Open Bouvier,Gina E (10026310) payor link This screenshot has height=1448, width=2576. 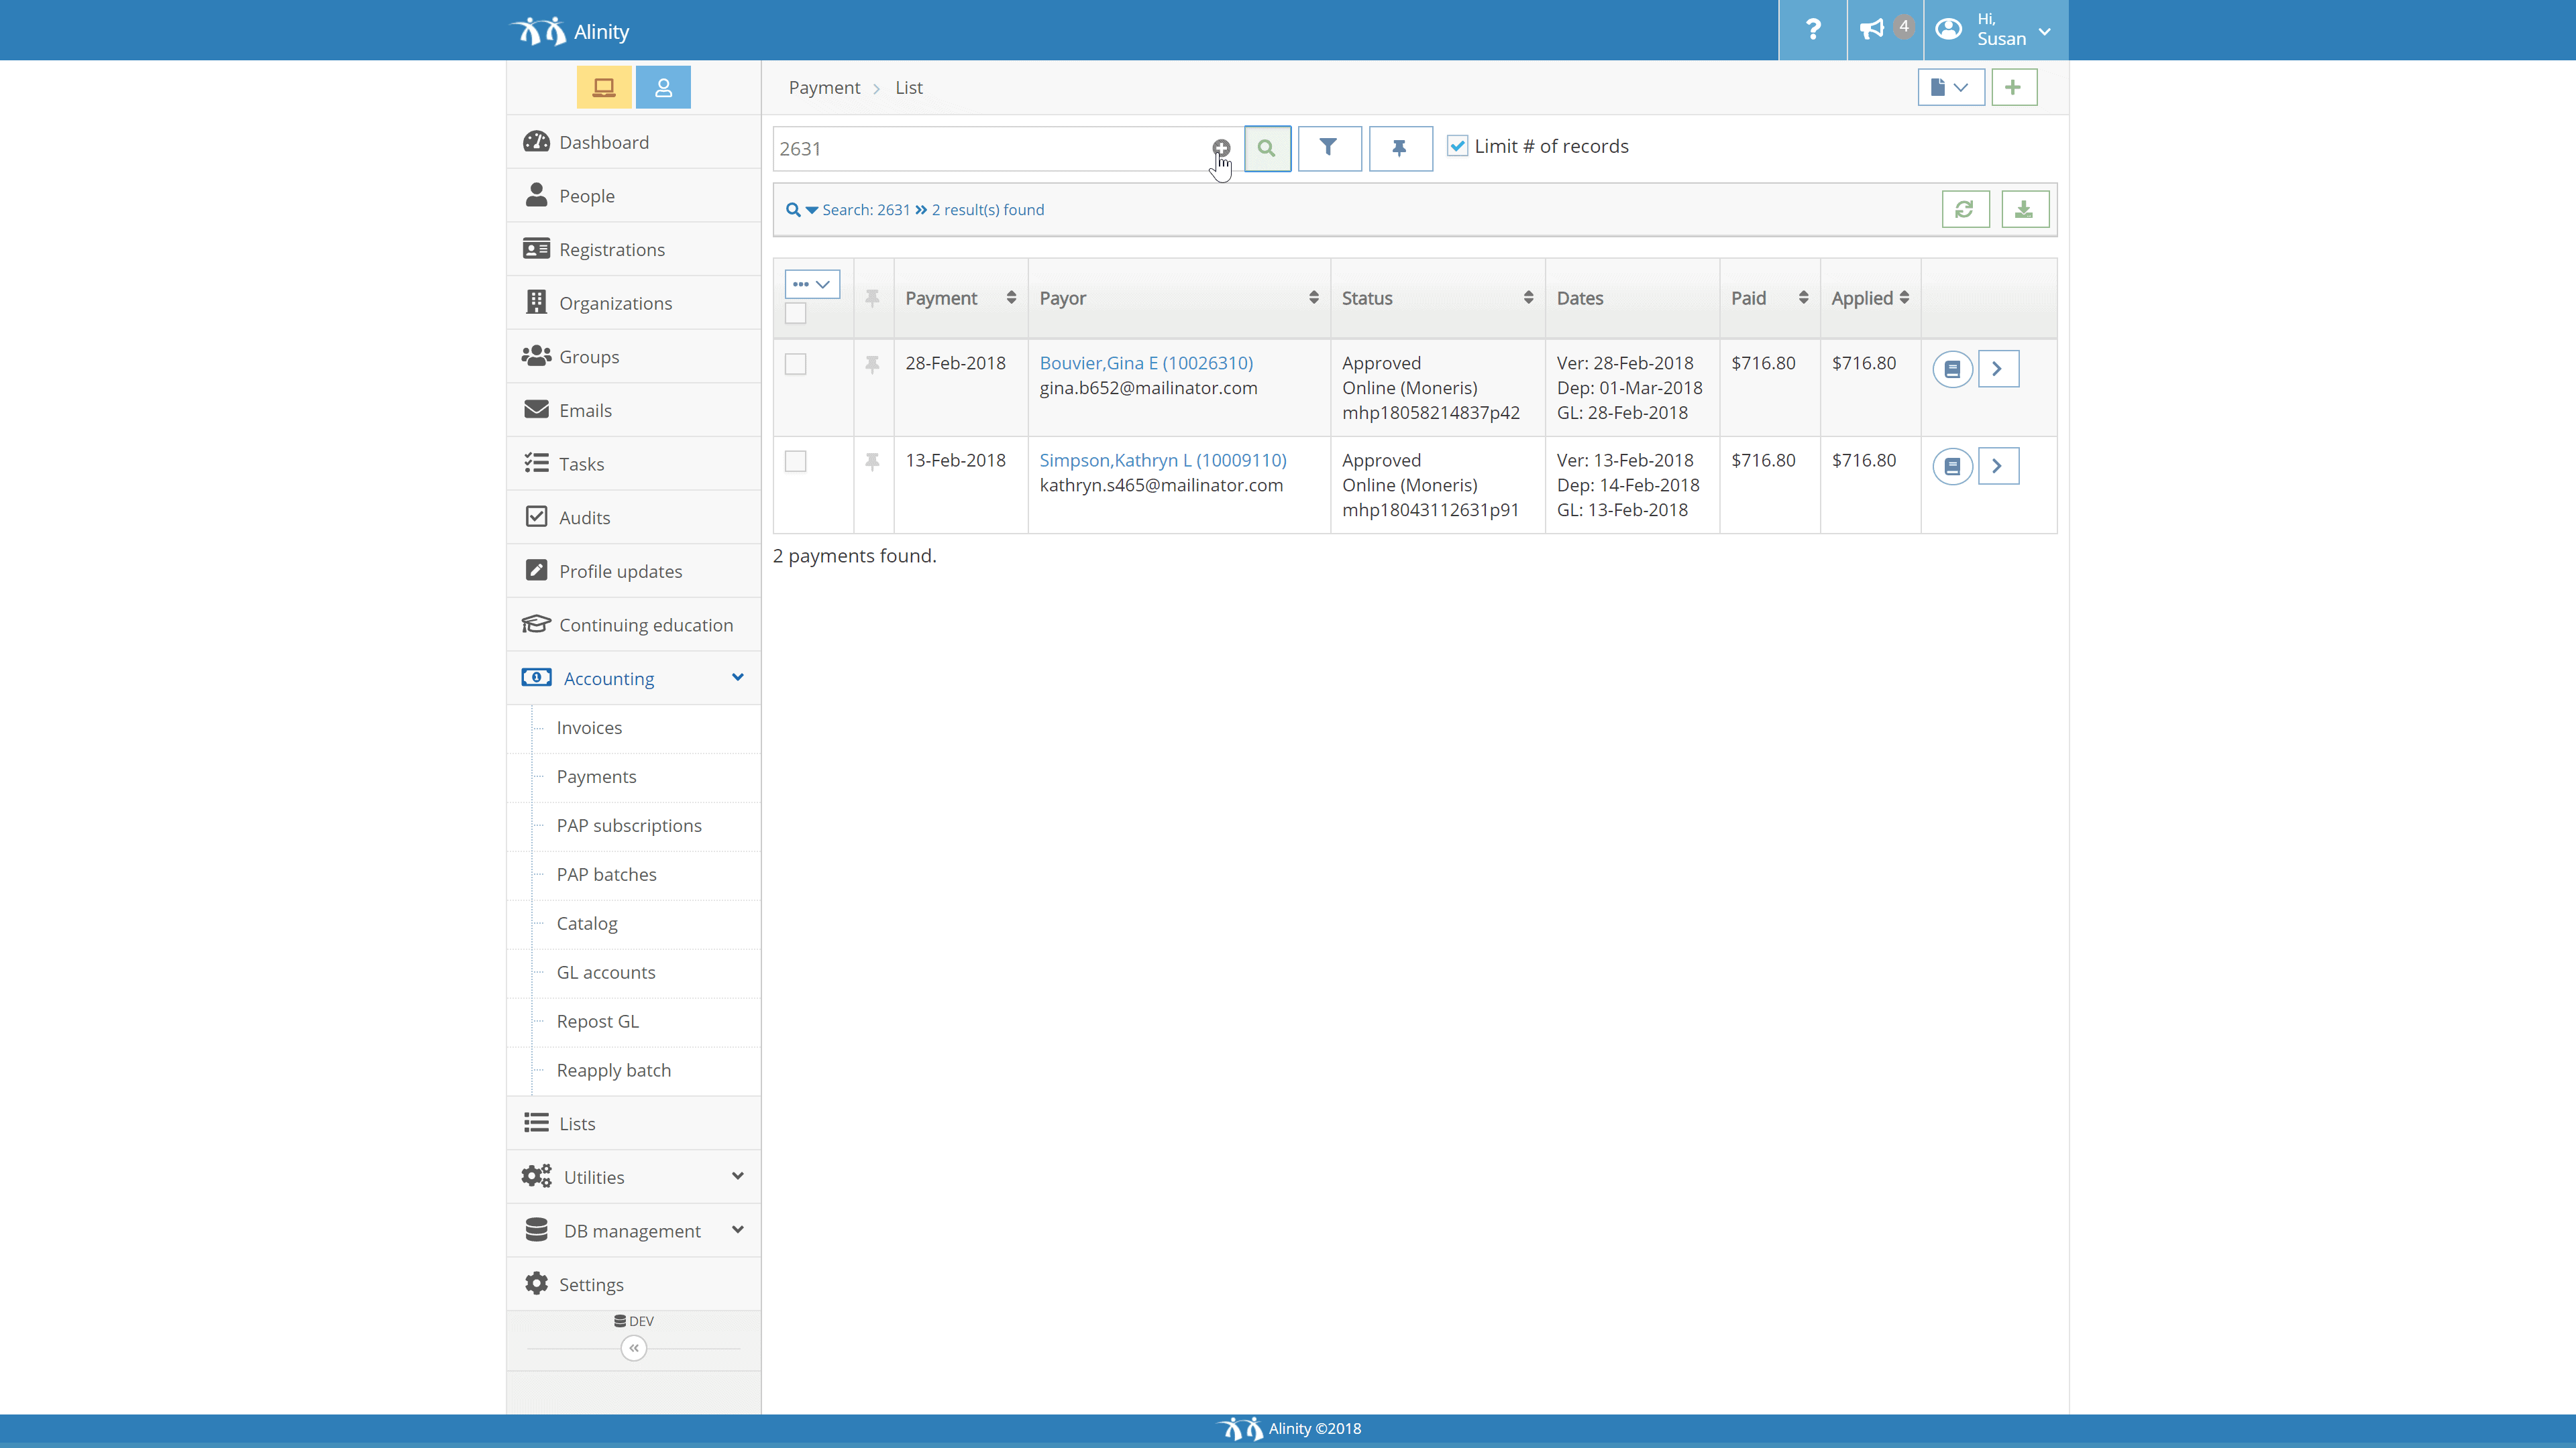pyautogui.click(x=1146, y=364)
